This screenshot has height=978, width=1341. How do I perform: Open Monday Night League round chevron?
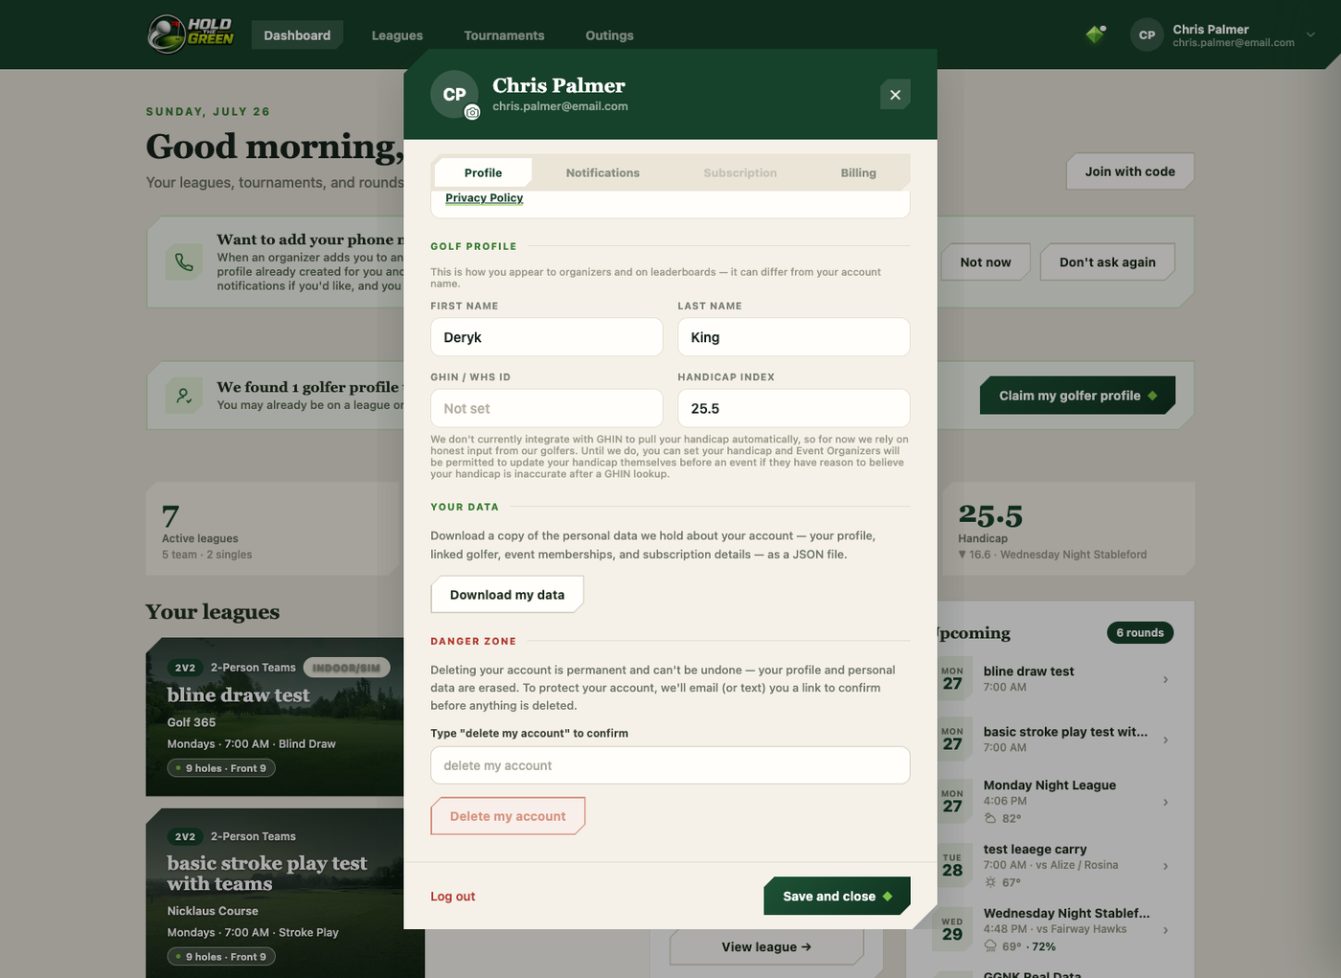(1165, 802)
